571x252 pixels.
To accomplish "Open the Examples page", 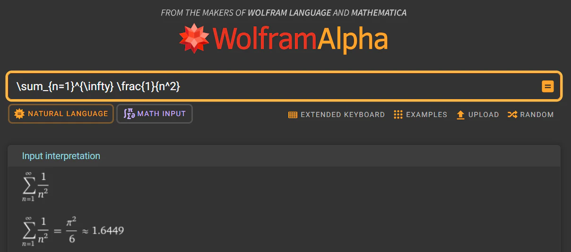I will (420, 115).
